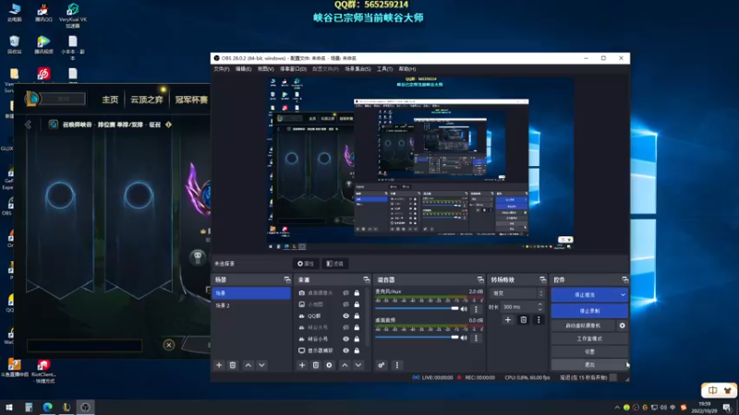Expand the 停止推流 button arrow
Image resolution: width=739 pixels, height=415 pixels.
point(623,295)
